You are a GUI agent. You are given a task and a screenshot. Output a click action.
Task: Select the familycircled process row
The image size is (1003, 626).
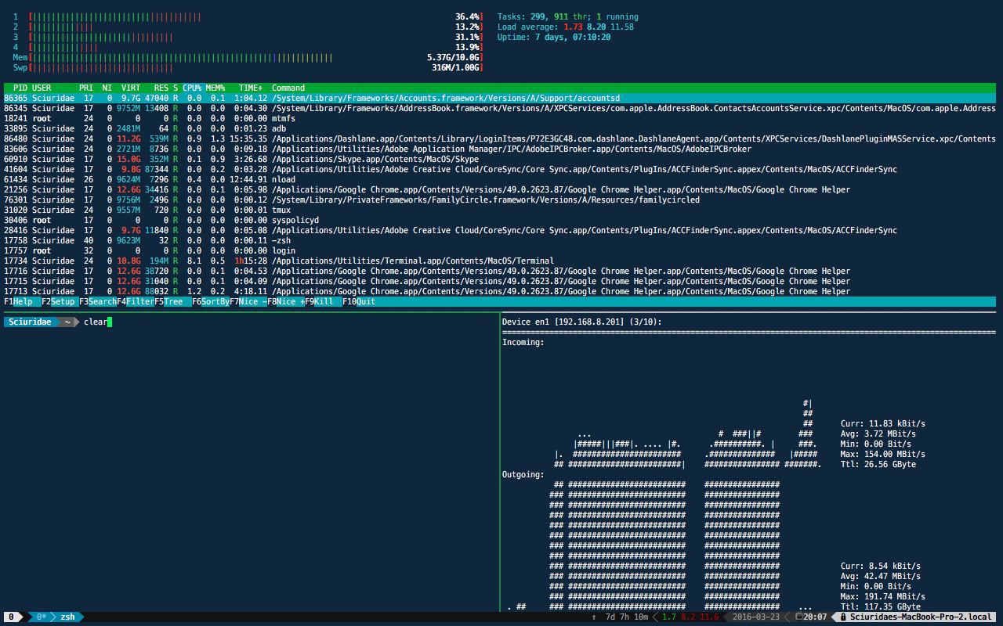point(500,200)
